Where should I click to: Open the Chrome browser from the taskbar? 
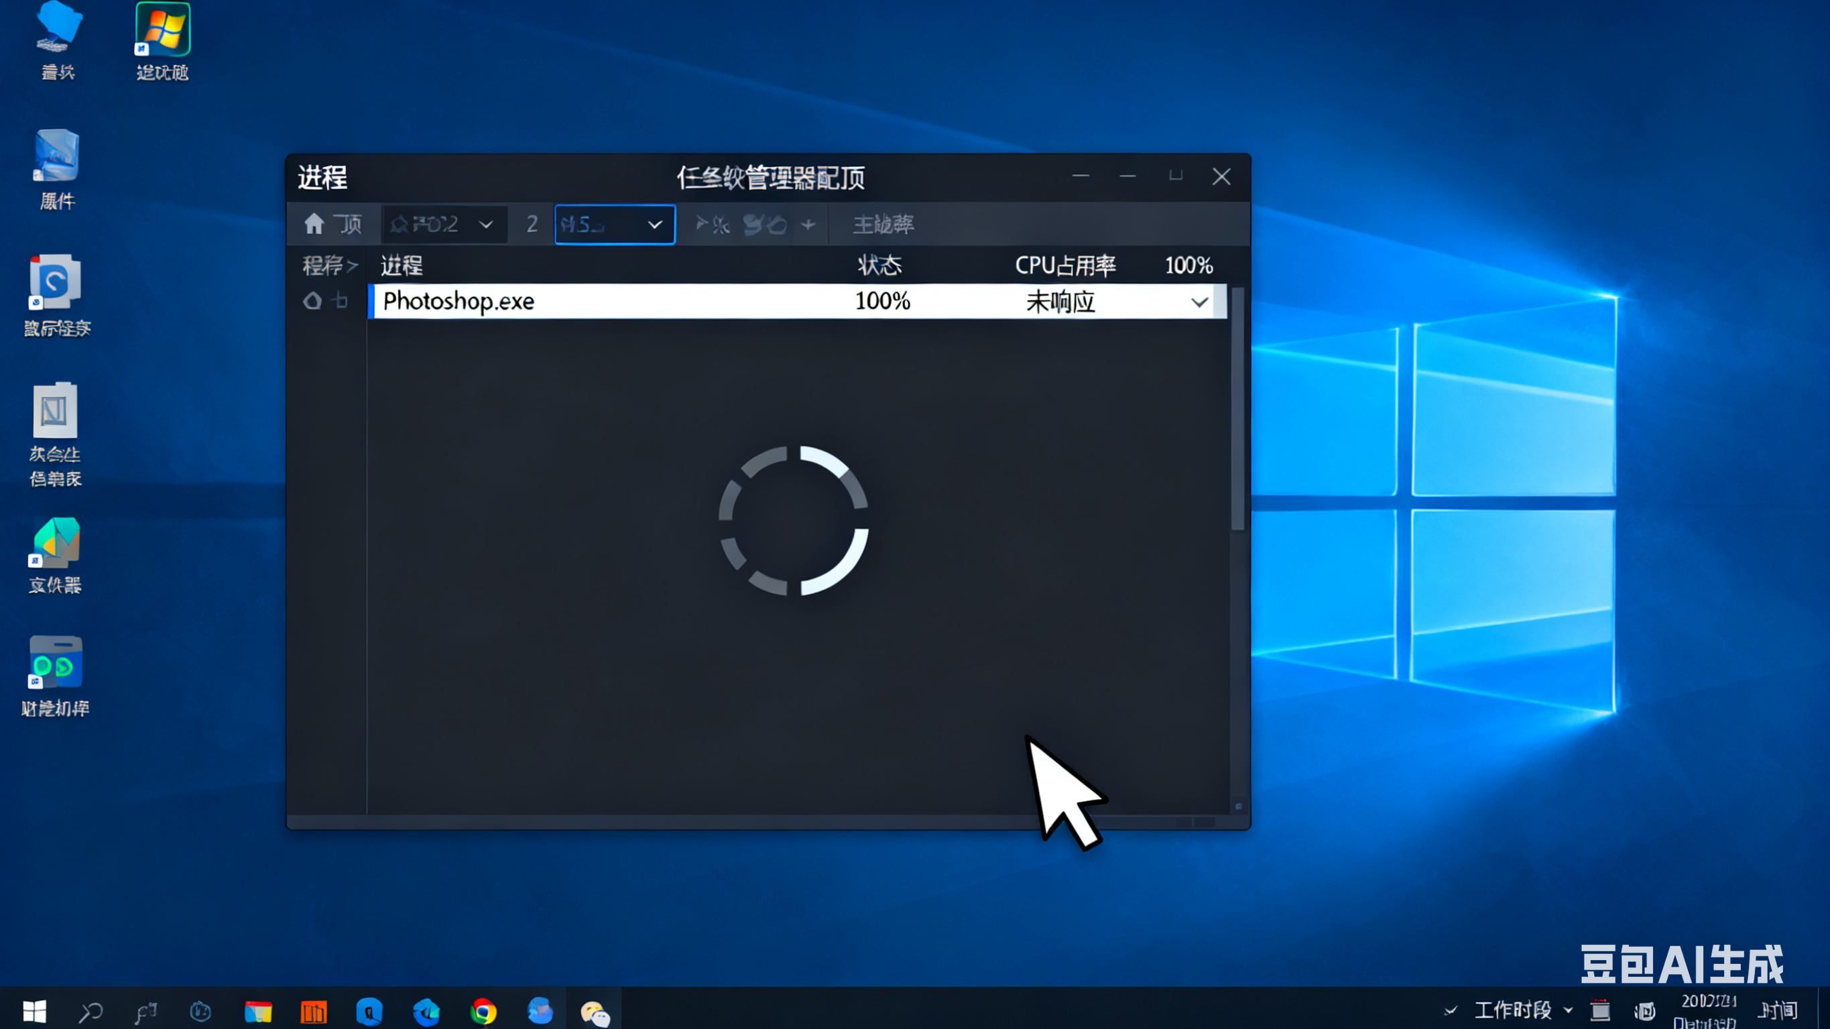point(483,1010)
